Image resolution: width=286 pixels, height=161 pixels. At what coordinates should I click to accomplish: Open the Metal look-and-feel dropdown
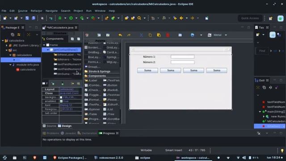click(x=226, y=35)
